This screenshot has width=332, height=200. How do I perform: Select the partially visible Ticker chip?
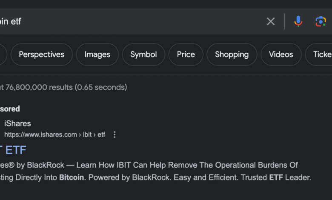click(x=322, y=54)
